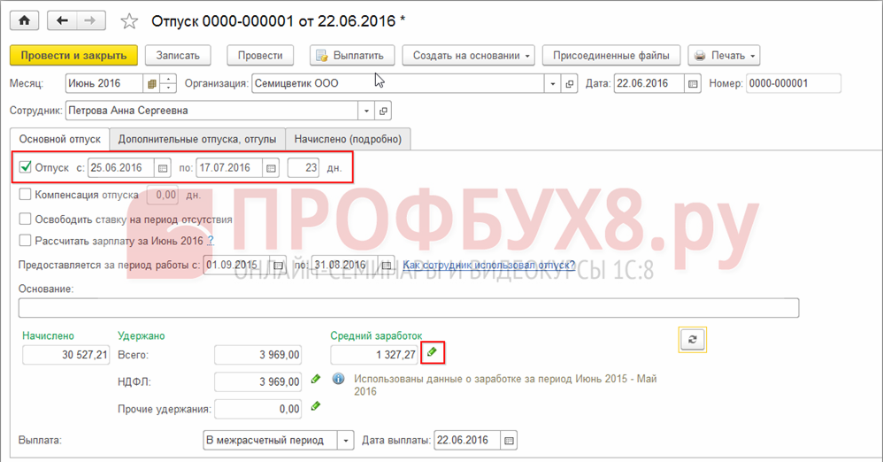Viewport: 883px width, 462px height.
Task: Enable Рассчитать зарплату за Июнь 2016
Action: pos(26,241)
